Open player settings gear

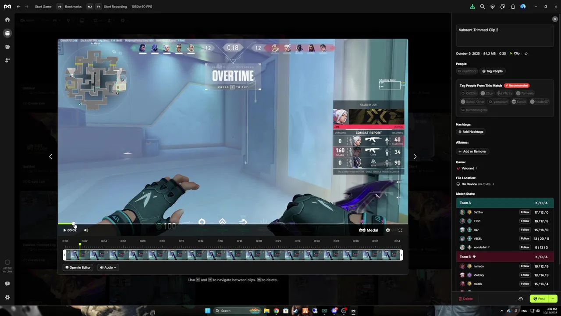(x=387, y=230)
